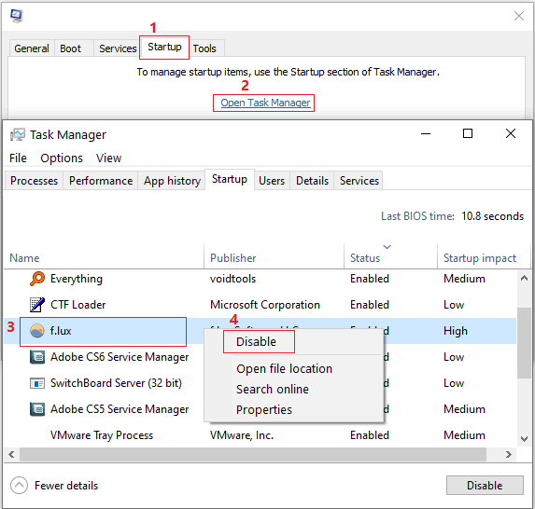
Task: Maximize the Task Manager window
Action: (468, 133)
